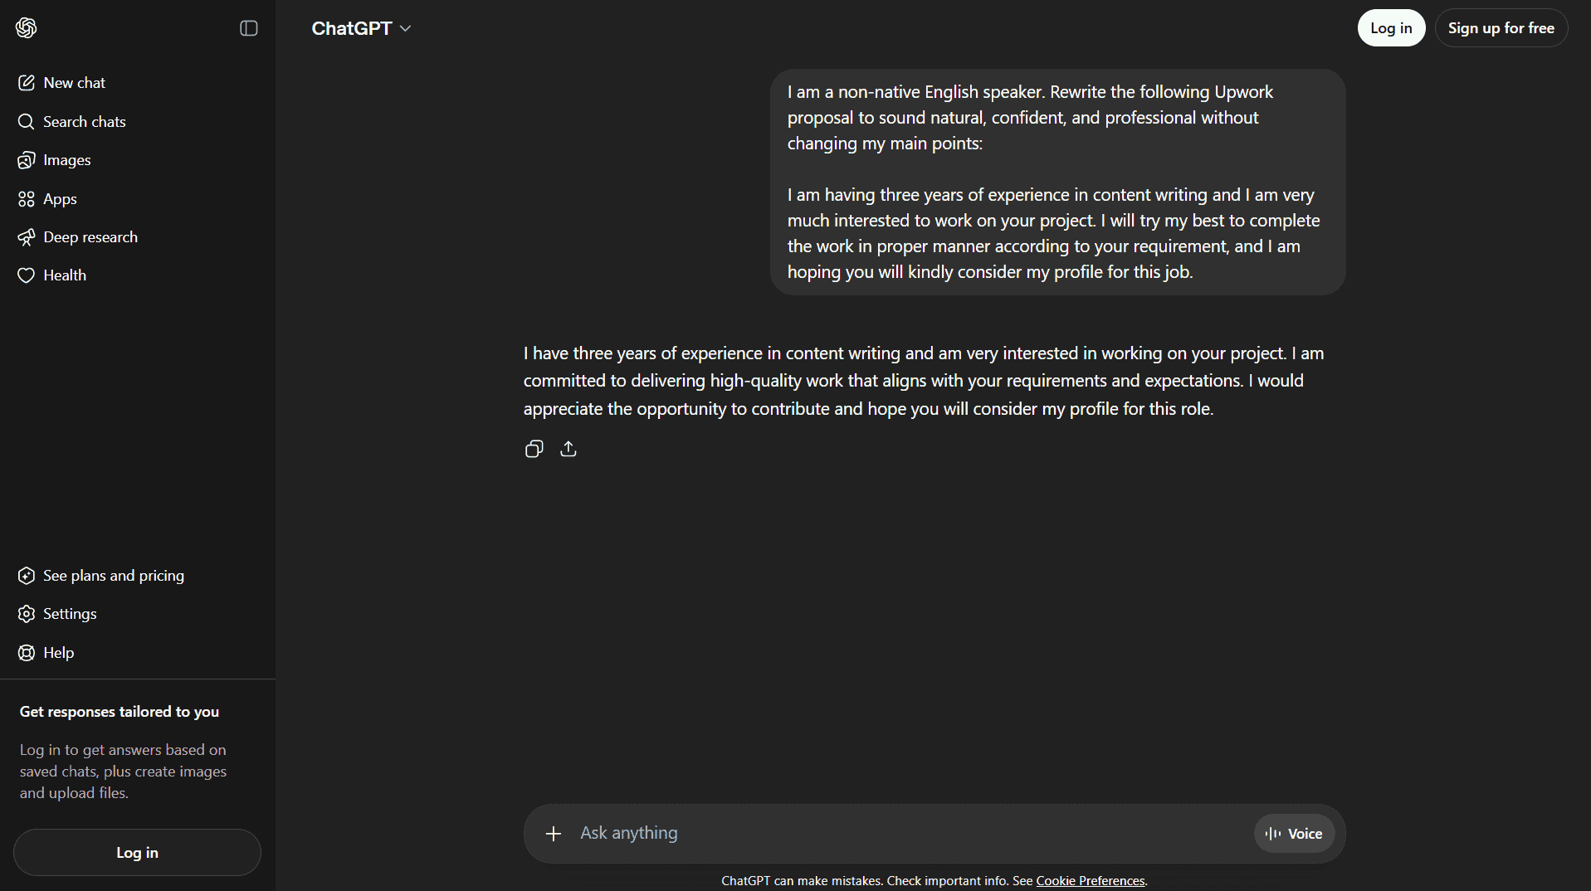This screenshot has height=891, width=1591.
Task: Open the Help menu
Action: 58,653
